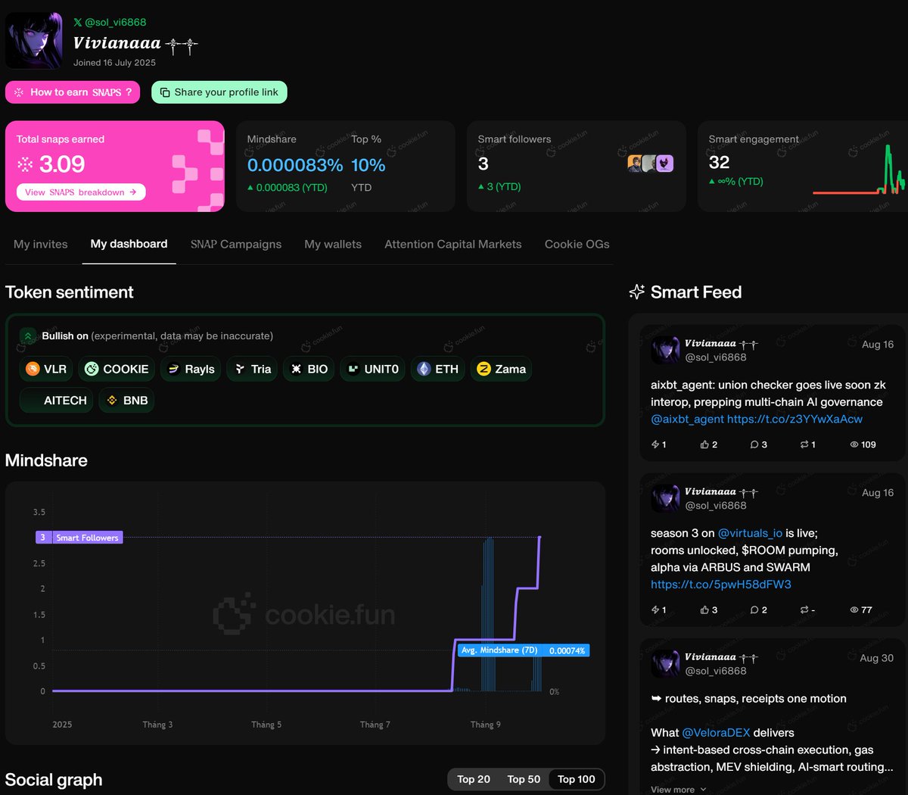
Task: Select the COOKIE token chip
Action: 117,369
